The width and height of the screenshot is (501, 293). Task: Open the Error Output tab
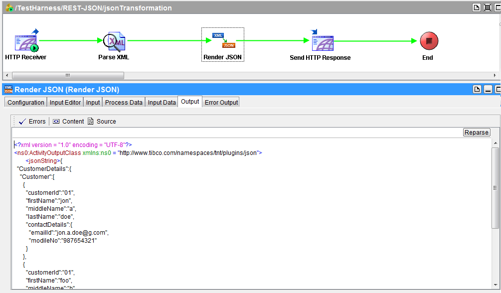pos(221,102)
